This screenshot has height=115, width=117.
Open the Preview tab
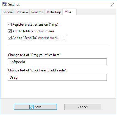tap(22, 12)
